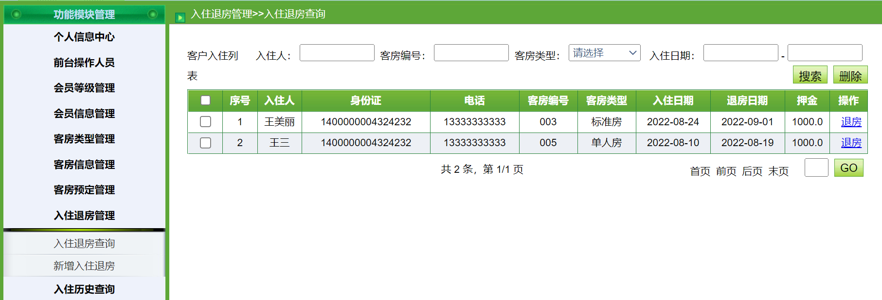Click name cell 王美丽

[x=279, y=122]
